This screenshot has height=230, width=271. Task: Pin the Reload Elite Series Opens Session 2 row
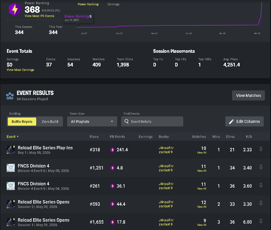[261, 203]
